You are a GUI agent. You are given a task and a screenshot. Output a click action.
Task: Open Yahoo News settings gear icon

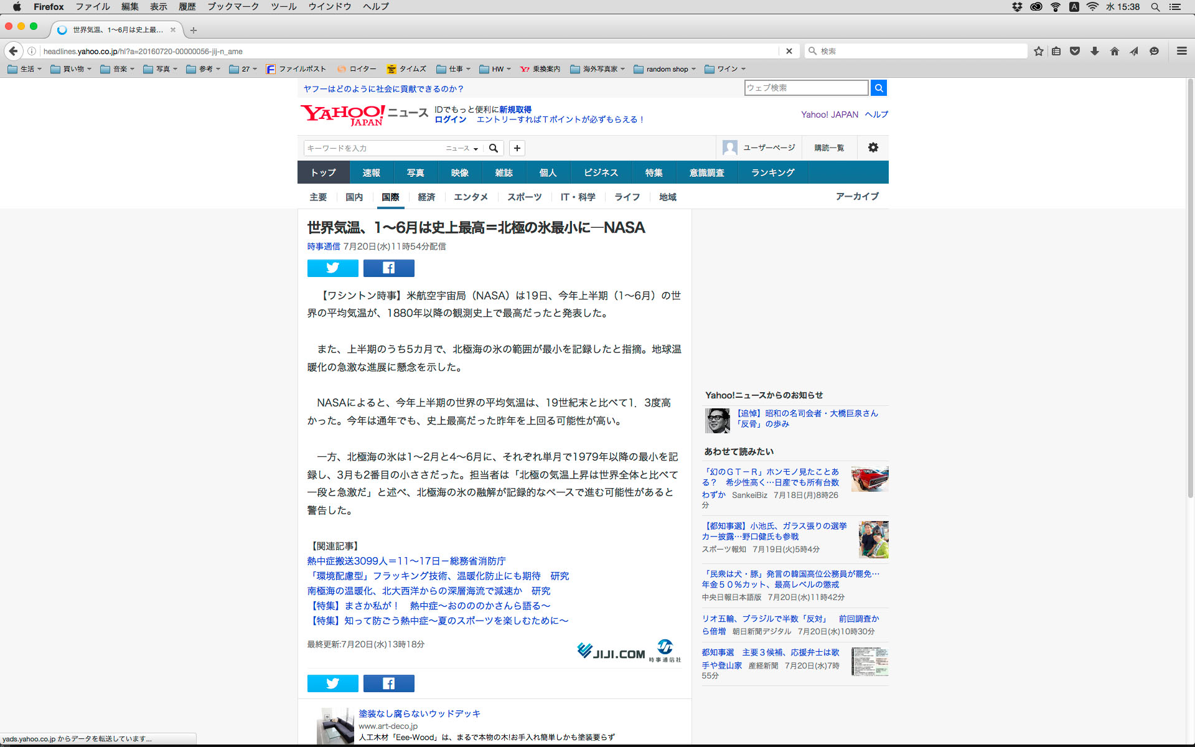click(x=873, y=148)
